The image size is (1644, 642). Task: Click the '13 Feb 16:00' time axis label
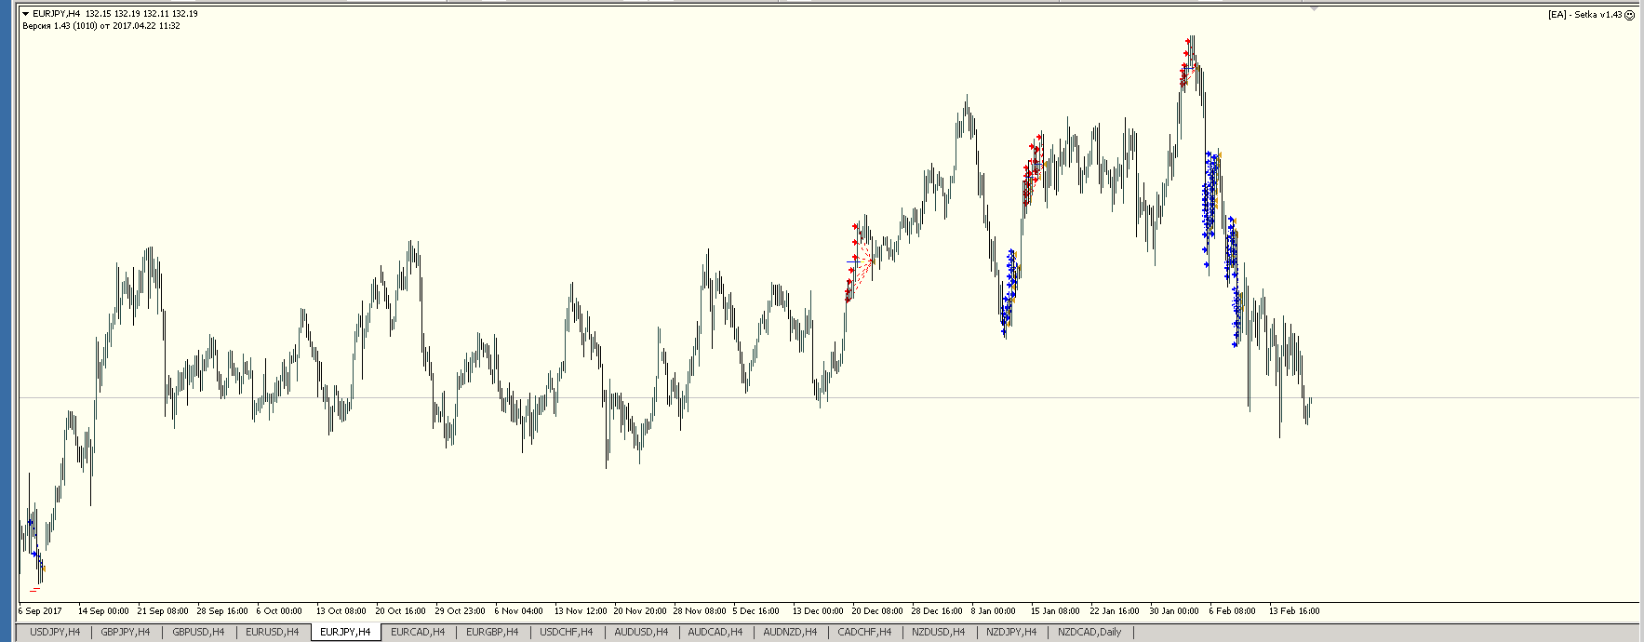point(1294,611)
